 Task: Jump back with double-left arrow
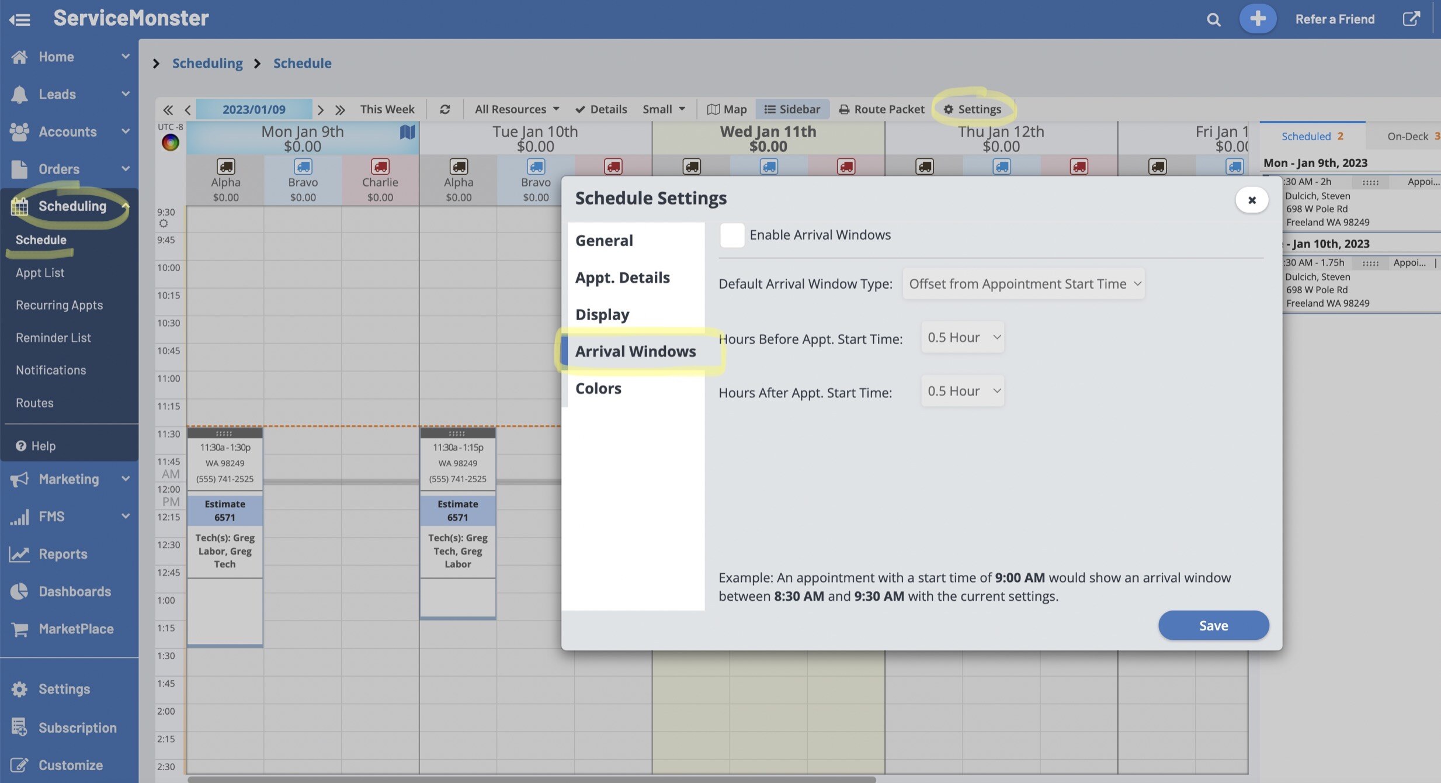point(168,109)
